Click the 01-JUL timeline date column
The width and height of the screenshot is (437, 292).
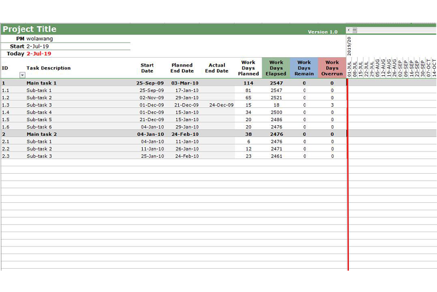click(x=350, y=68)
